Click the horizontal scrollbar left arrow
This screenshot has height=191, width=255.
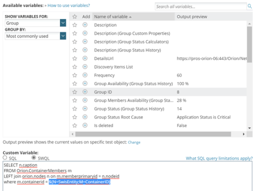(72, 134)
